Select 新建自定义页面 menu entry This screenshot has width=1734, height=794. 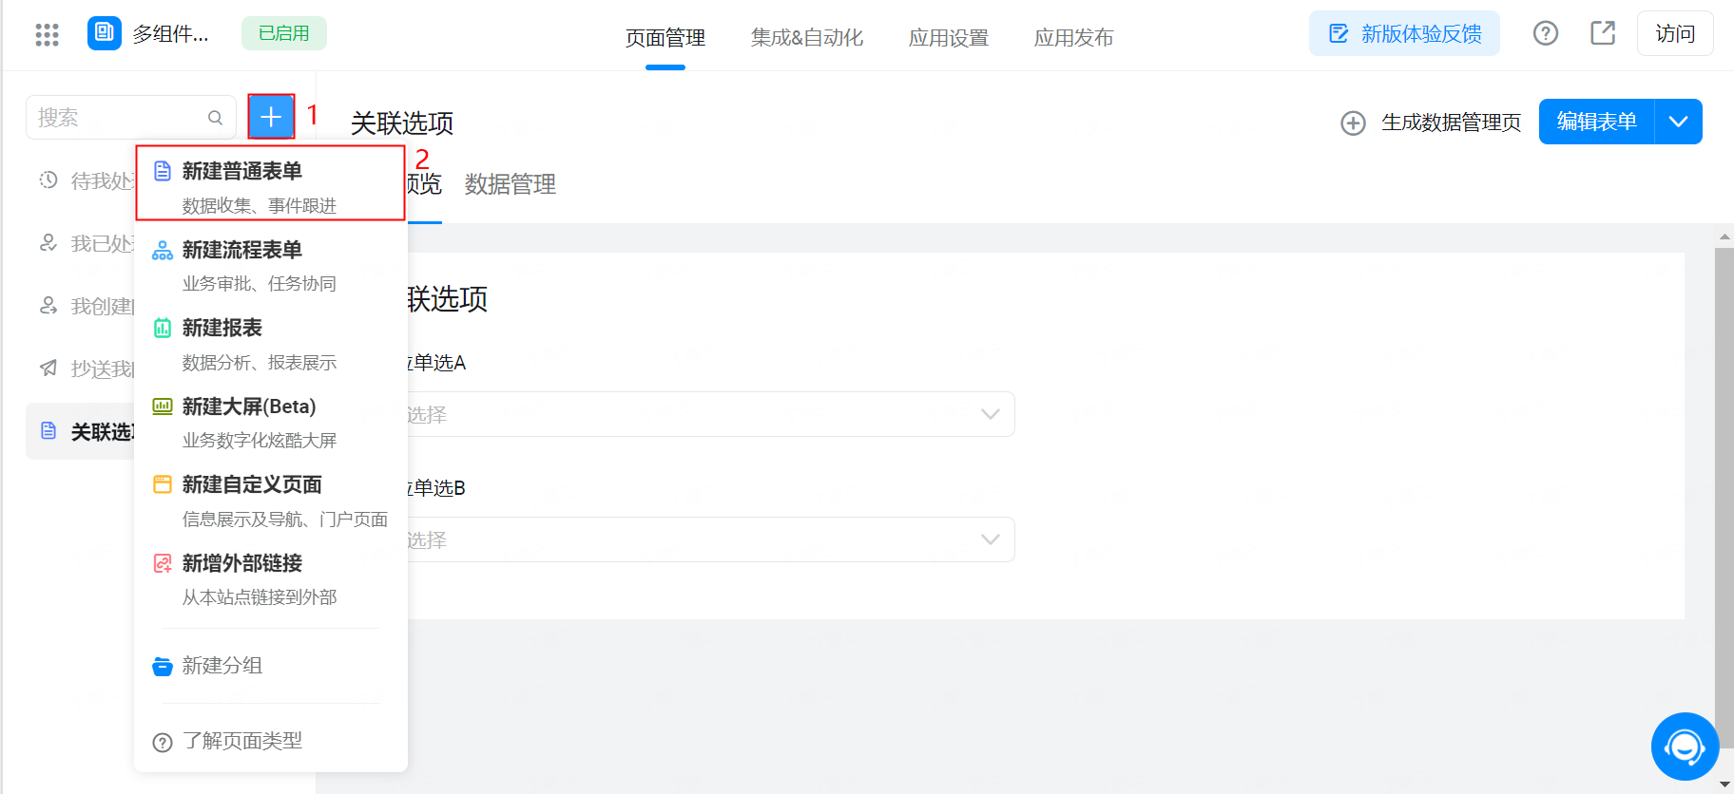tap(271, 501)
